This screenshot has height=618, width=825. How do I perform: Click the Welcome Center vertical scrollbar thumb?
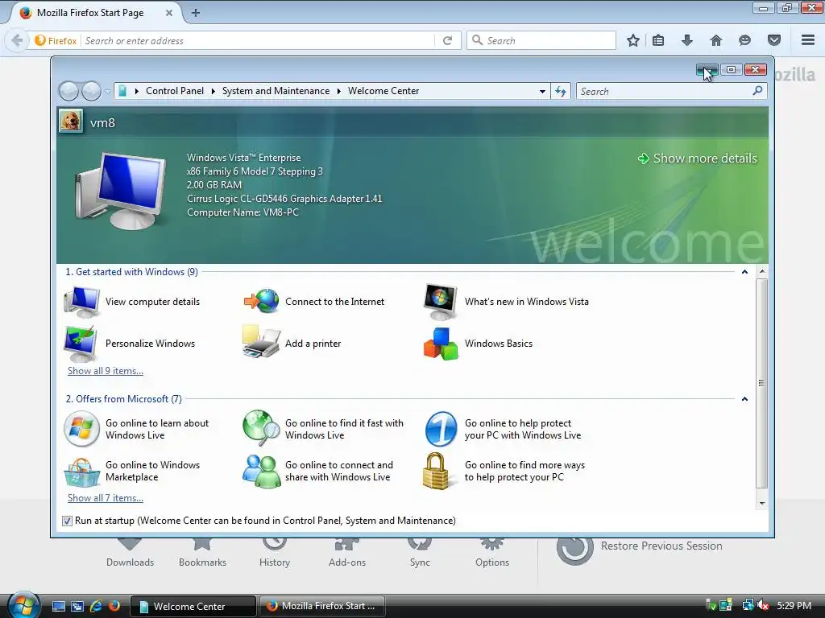761,383
